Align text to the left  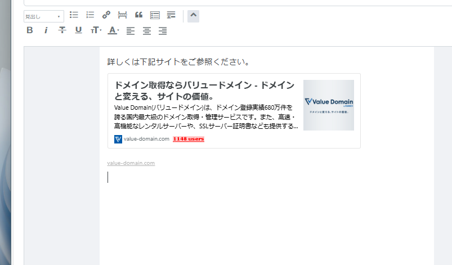tap(131, 30)
